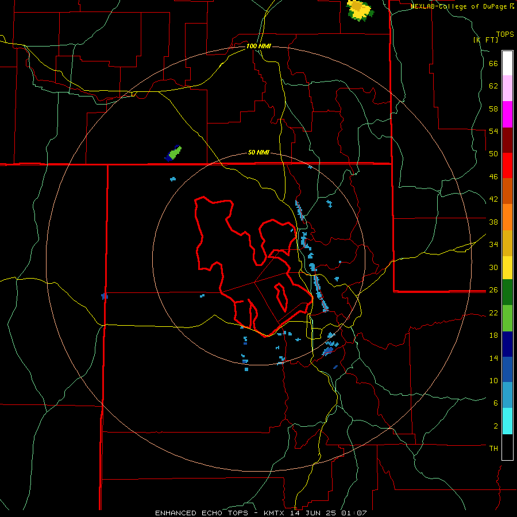The width and height of the screenshot is (517, 517).
Task: Click the TOPS legend title
Action: click(505, 34)
